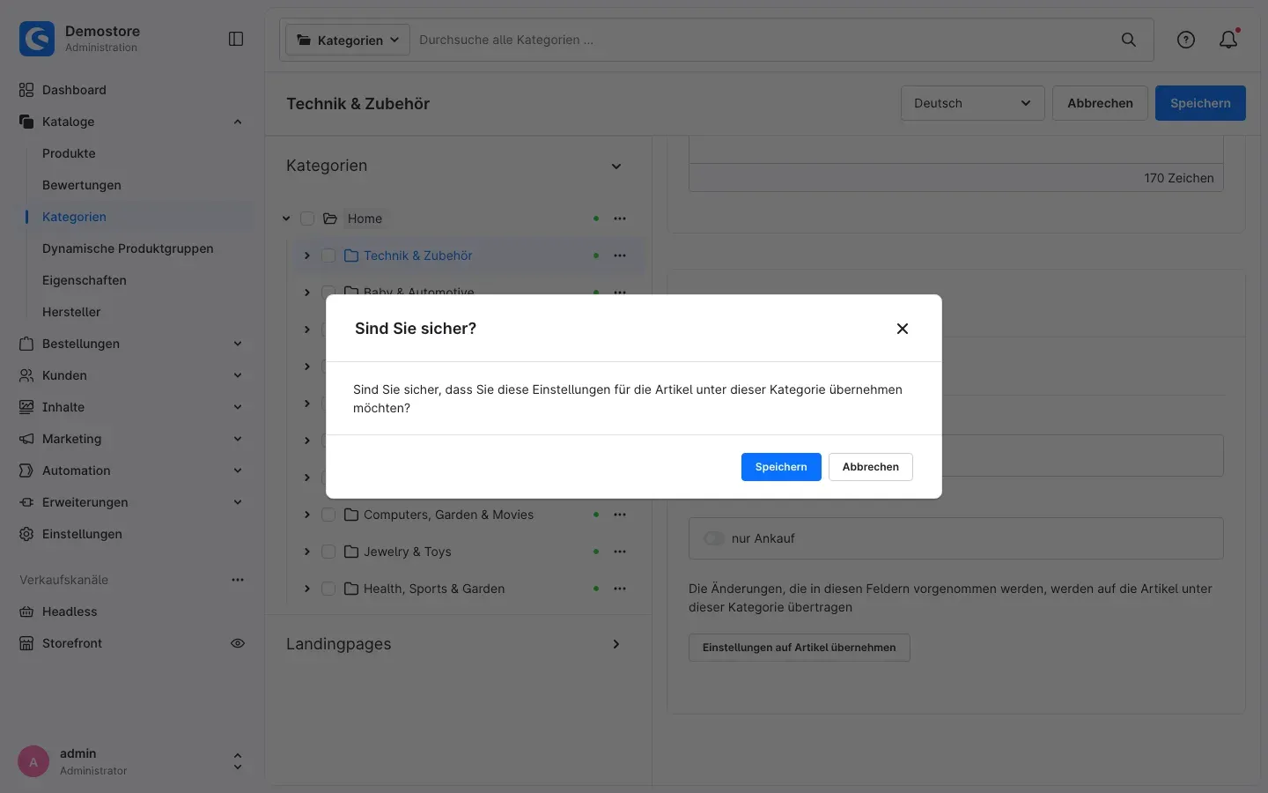Screen dimensions: 1268x793
Task: Click the Dashboard icon in sidebar
Action: click(x=26, y=90)
